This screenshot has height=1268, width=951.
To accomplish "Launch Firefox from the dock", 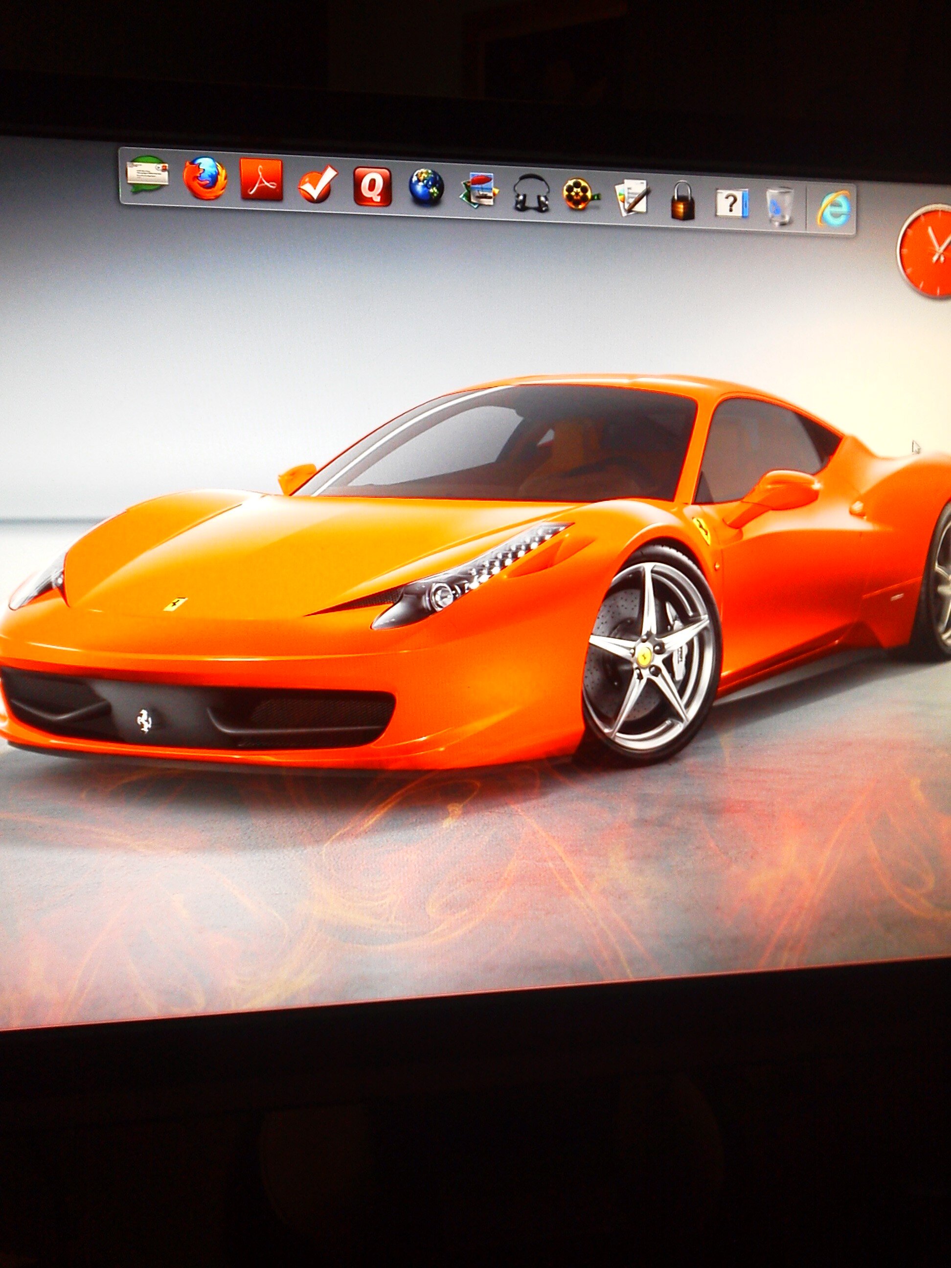I will [x=204, y=178].
